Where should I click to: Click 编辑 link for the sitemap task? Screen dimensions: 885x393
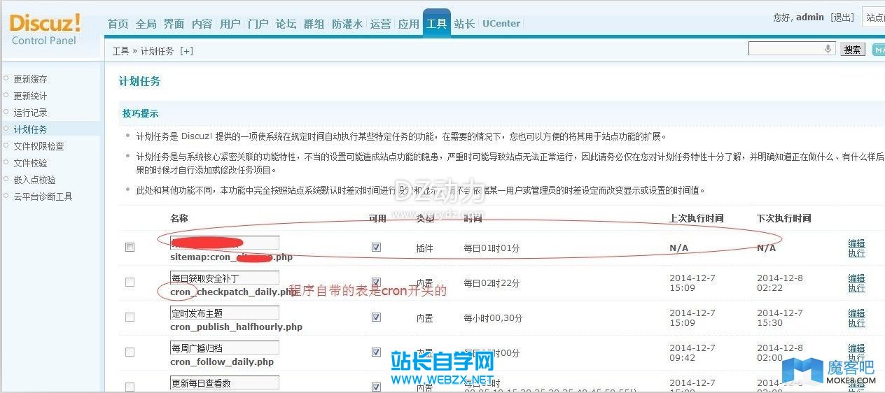click(x=856, y=243)
